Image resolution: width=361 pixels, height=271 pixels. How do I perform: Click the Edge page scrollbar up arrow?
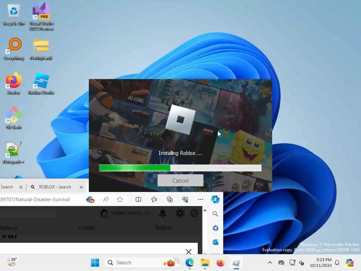pos(205,210)
